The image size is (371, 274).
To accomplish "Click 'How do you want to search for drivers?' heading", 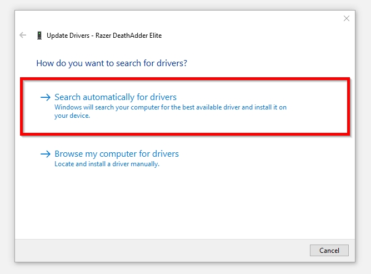I will coord(112,63).
